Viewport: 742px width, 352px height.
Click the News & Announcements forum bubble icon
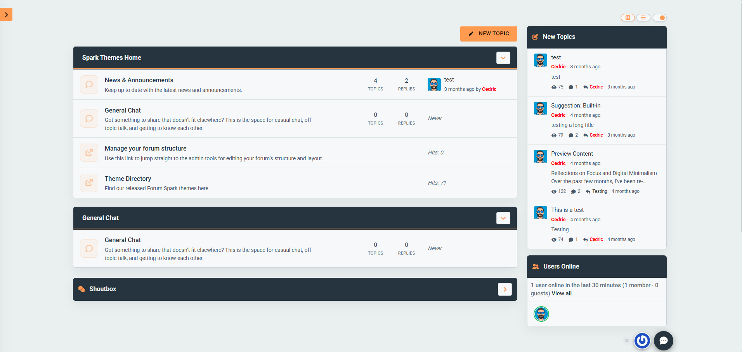89,84
